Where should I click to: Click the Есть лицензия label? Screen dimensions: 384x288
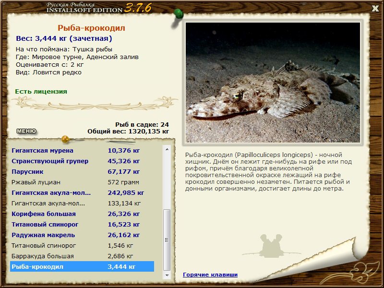41,91
